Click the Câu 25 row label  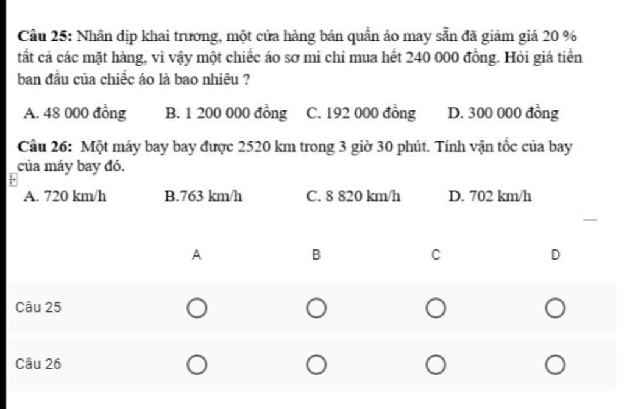39,307
